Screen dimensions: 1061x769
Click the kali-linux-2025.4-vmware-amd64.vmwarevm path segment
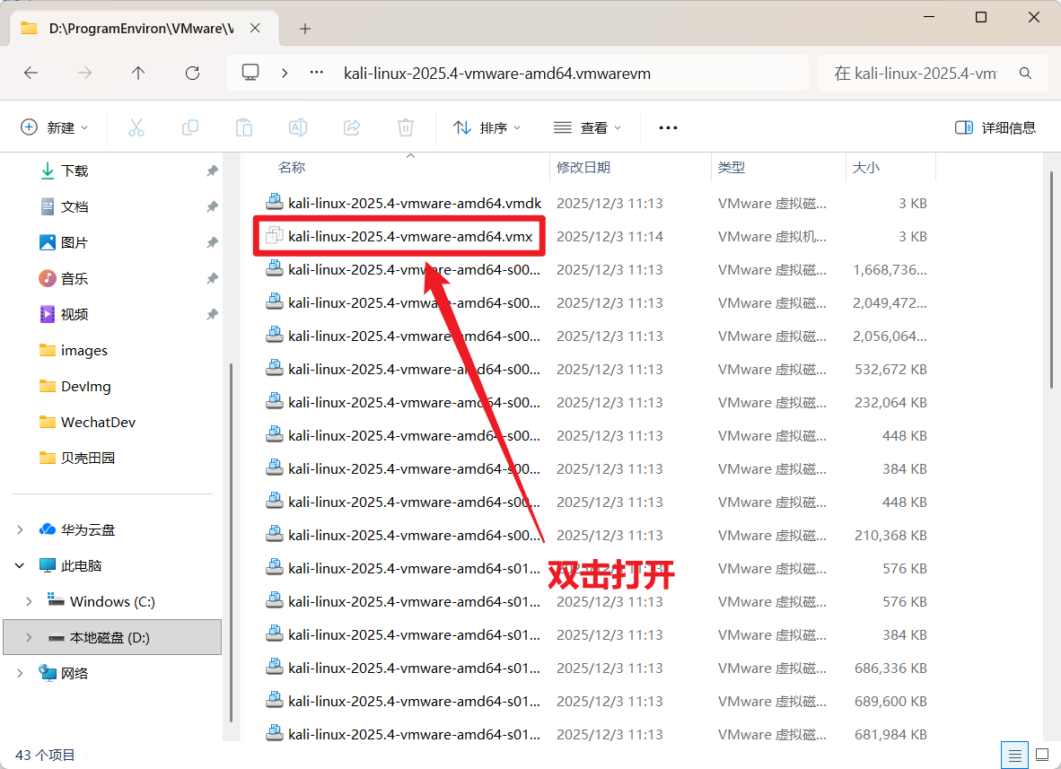(497, 73)
